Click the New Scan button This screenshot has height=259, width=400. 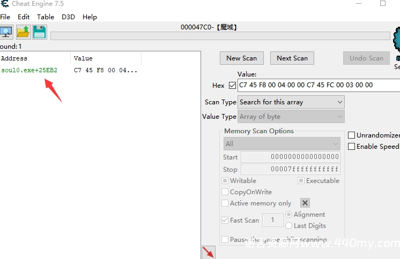pyautogui.click(x=242, y=58)
